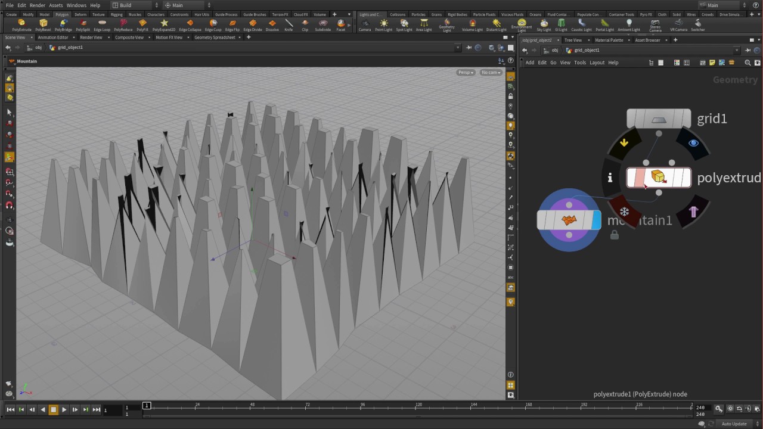Toggle the freeze snowflake flag in radial menu
763x429 pixels.
click(624, 212)
